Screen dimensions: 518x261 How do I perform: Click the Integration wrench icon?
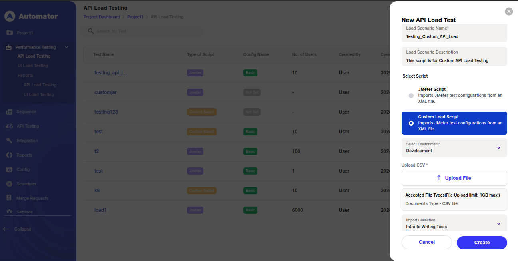(10, 141)
